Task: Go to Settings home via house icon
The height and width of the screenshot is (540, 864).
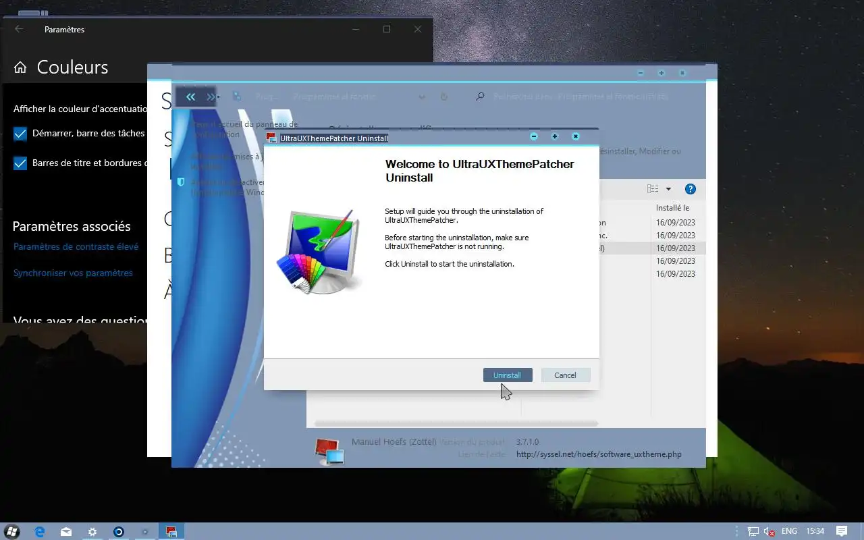Action: pyautogui.click(x=20, y=67)
